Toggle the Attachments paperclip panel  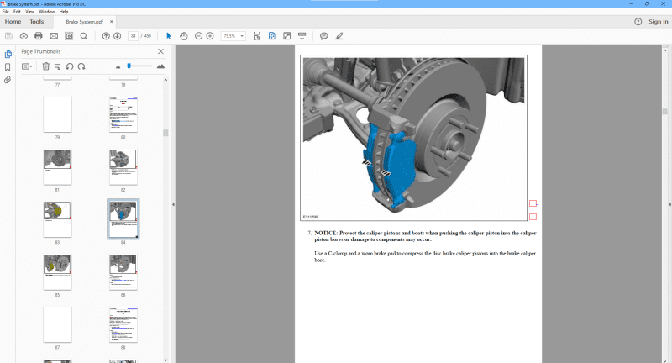tap(8, 80)
